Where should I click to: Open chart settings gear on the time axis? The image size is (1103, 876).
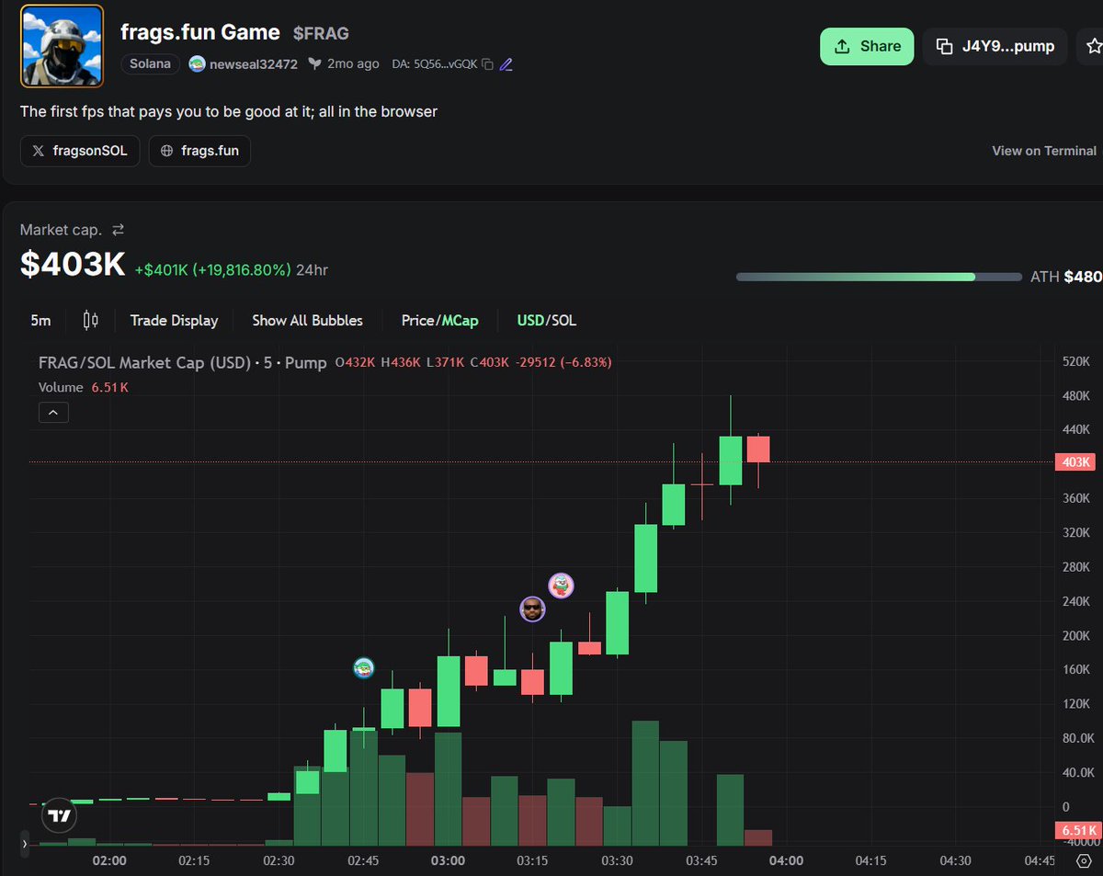click(x=1083, y=861)
